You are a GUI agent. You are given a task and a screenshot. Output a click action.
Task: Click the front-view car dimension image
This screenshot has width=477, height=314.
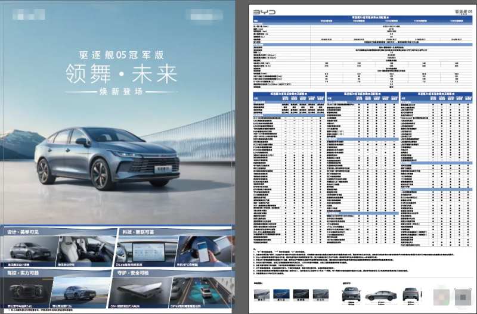(351, 294)
